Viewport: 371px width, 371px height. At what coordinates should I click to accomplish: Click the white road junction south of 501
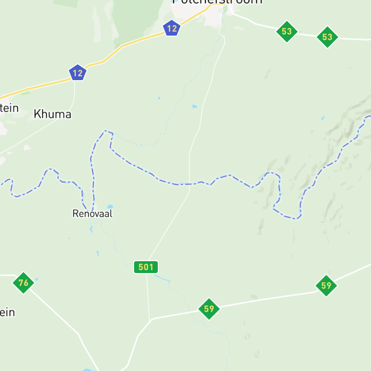tap(150, 320)
